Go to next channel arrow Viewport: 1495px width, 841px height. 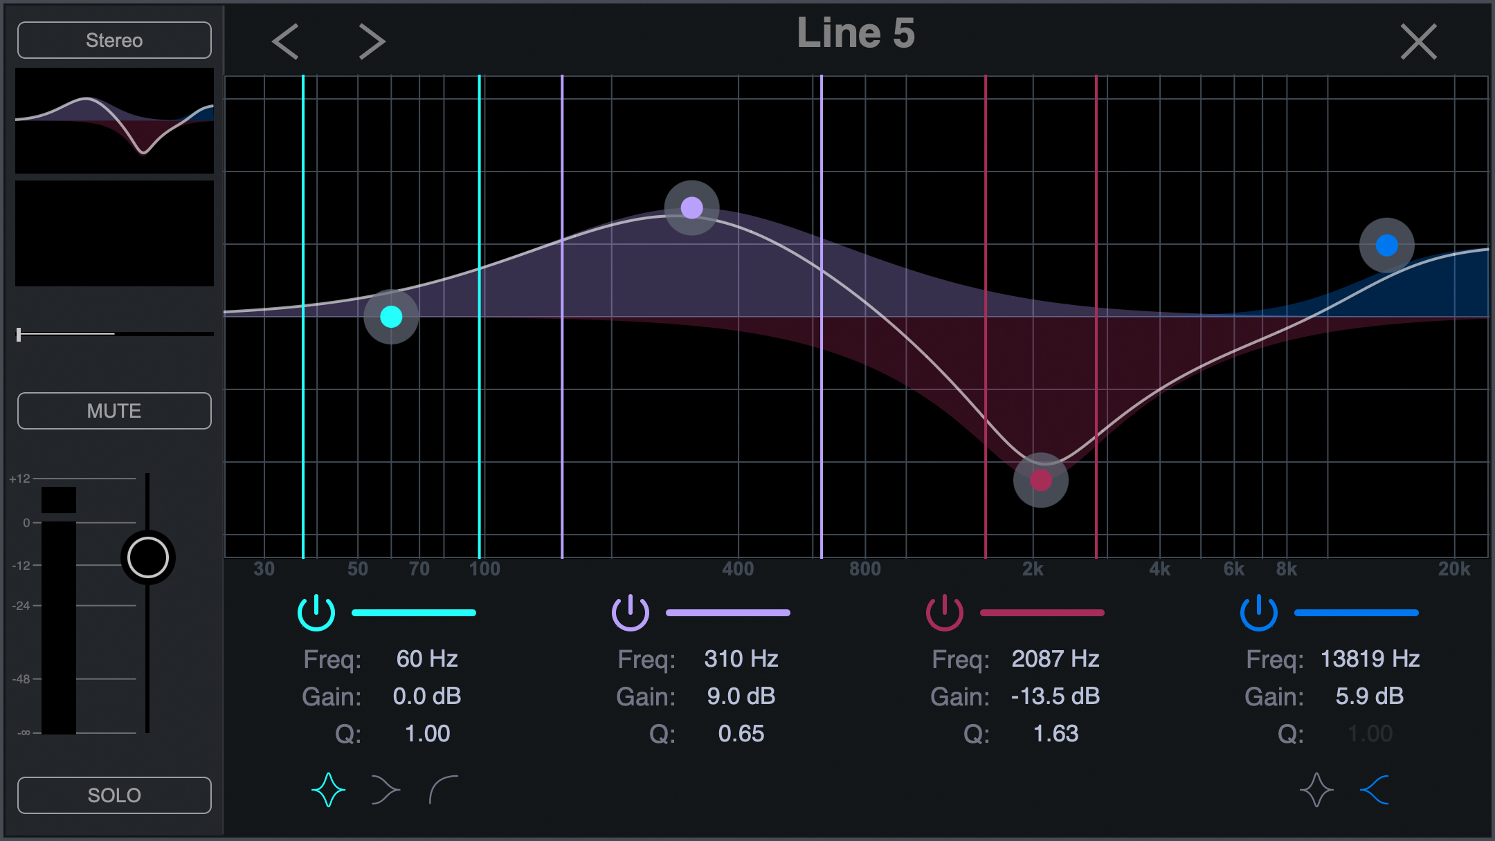(372, 41)
